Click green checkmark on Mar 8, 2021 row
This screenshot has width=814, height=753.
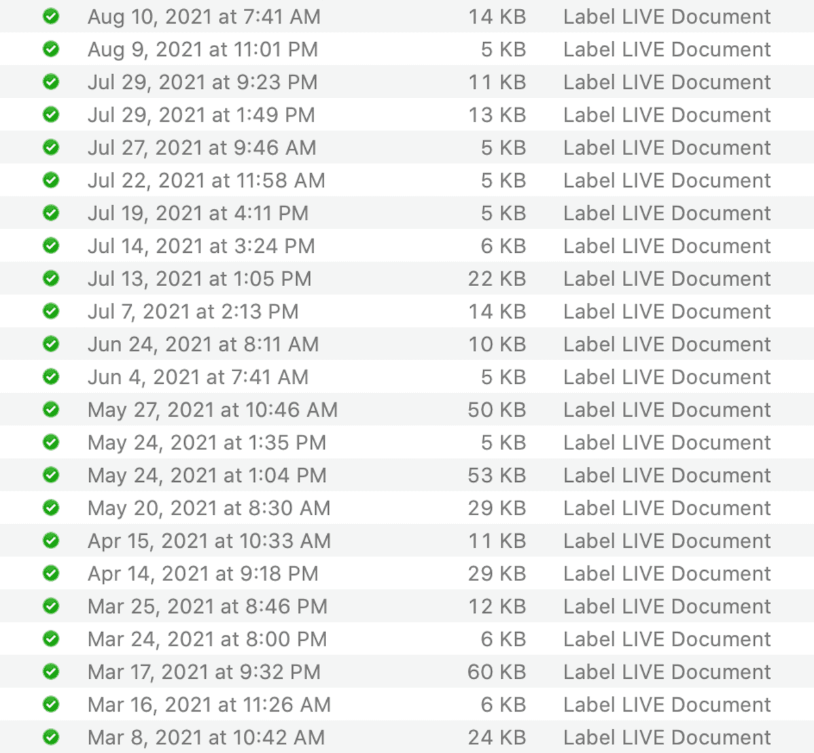[x=51, y=737]
